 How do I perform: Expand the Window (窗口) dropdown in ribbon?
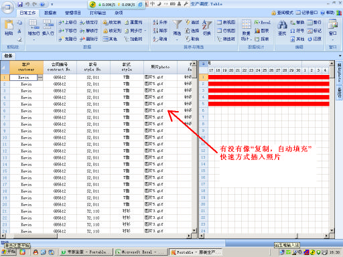(332, 40)
